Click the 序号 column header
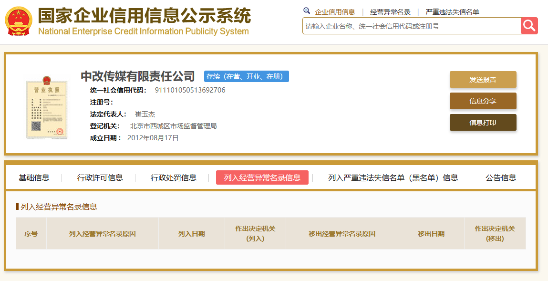 coord(31,233)
